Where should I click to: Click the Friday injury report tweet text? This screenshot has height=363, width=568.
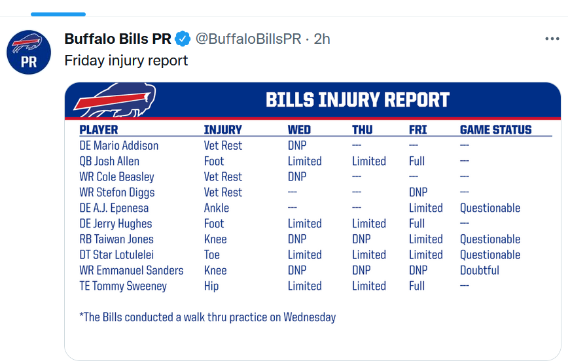click(126, 60)
